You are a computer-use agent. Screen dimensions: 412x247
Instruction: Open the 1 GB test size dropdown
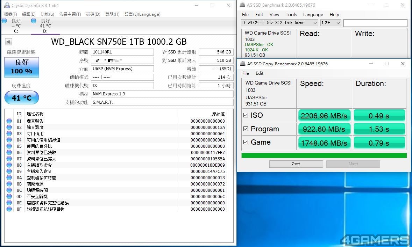(x=331, y=23)
